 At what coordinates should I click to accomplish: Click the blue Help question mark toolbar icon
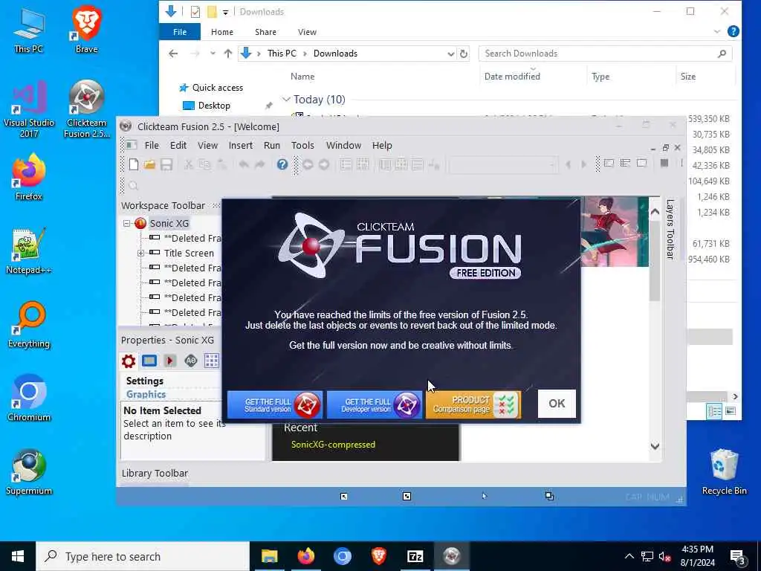[282, 164]
